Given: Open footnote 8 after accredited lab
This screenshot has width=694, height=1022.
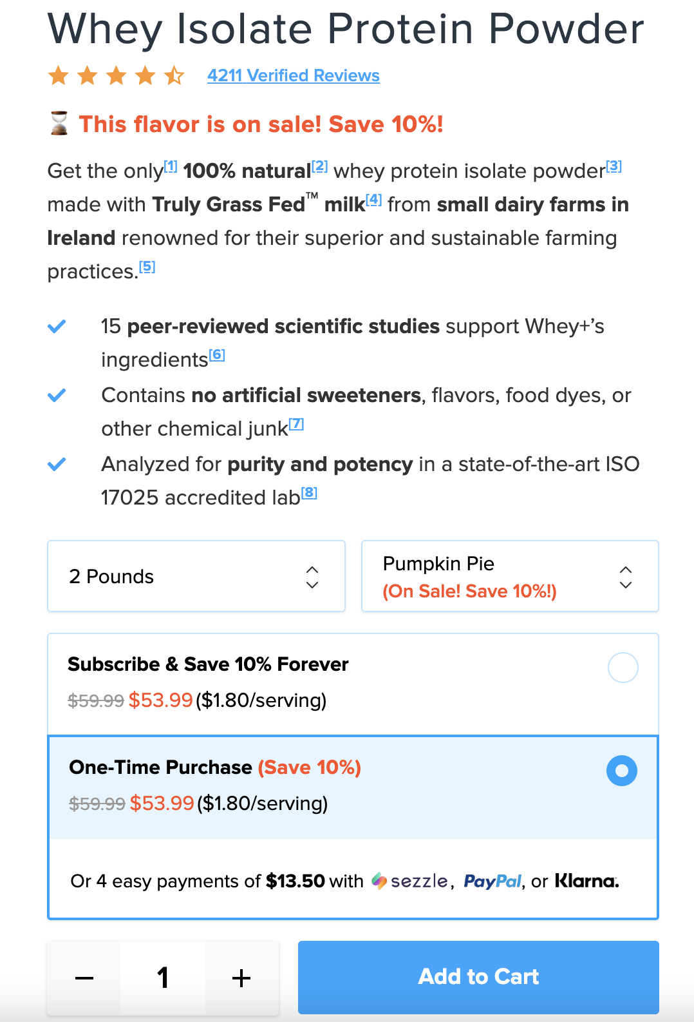Looking at the screenshot, I should (x=310, y=493).
